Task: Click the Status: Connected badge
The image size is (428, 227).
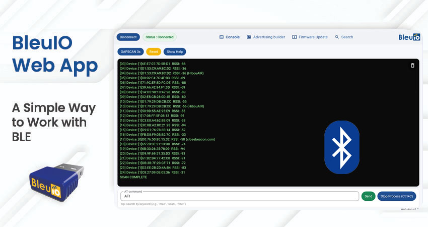Action: point(160,37)
